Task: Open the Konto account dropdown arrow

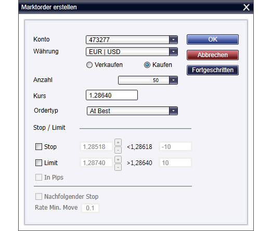Action: point(173,39)
